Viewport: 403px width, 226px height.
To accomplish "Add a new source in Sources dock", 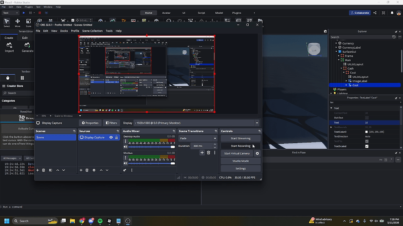I will pos(81,170).
